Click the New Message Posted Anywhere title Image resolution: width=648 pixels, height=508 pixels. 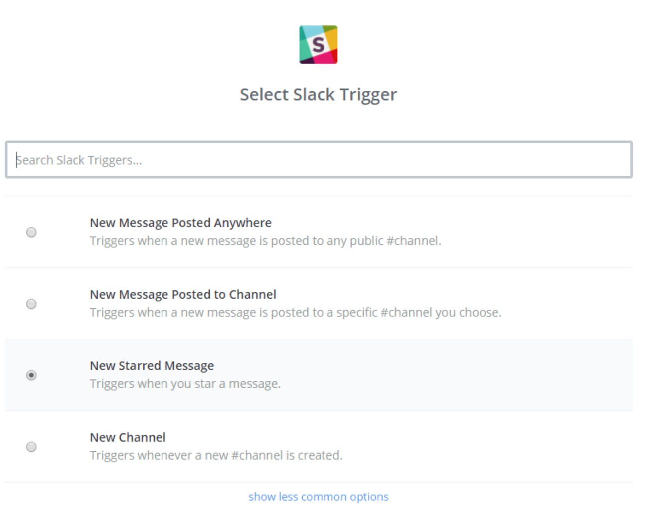180,223
